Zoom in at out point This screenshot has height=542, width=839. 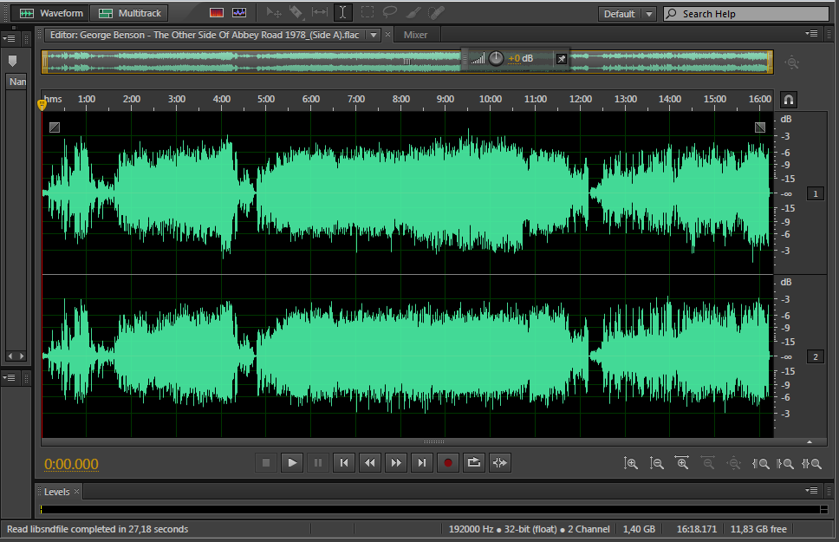(785, 464)
